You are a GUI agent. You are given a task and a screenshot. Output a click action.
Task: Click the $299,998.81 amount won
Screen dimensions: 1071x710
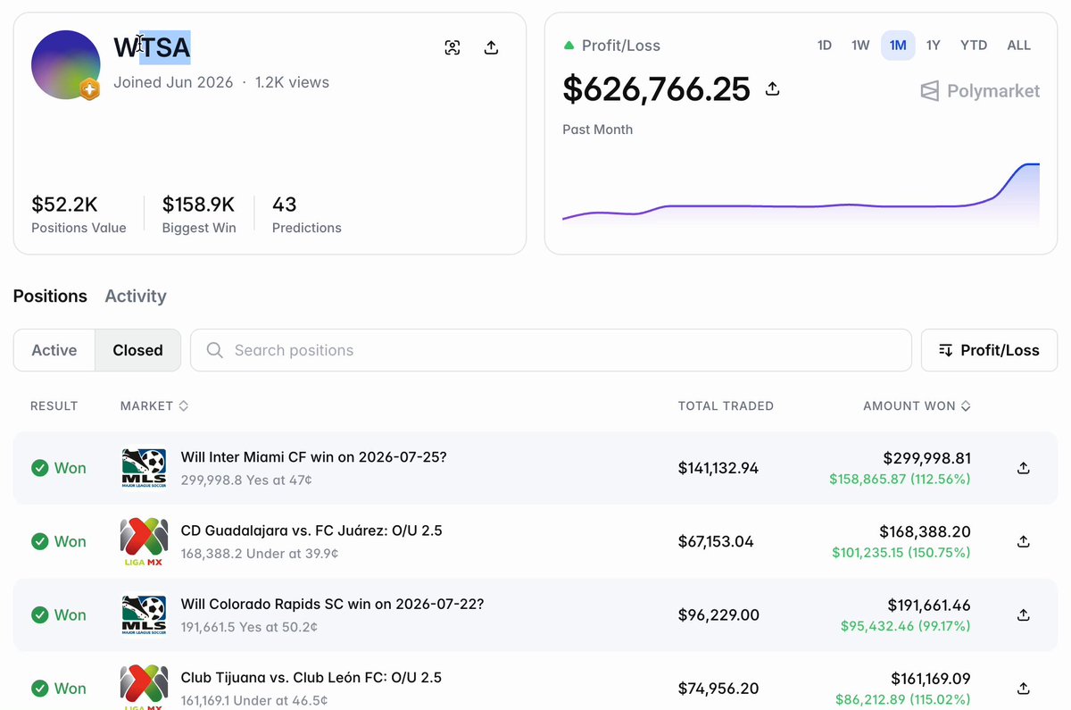click(927, 458)
